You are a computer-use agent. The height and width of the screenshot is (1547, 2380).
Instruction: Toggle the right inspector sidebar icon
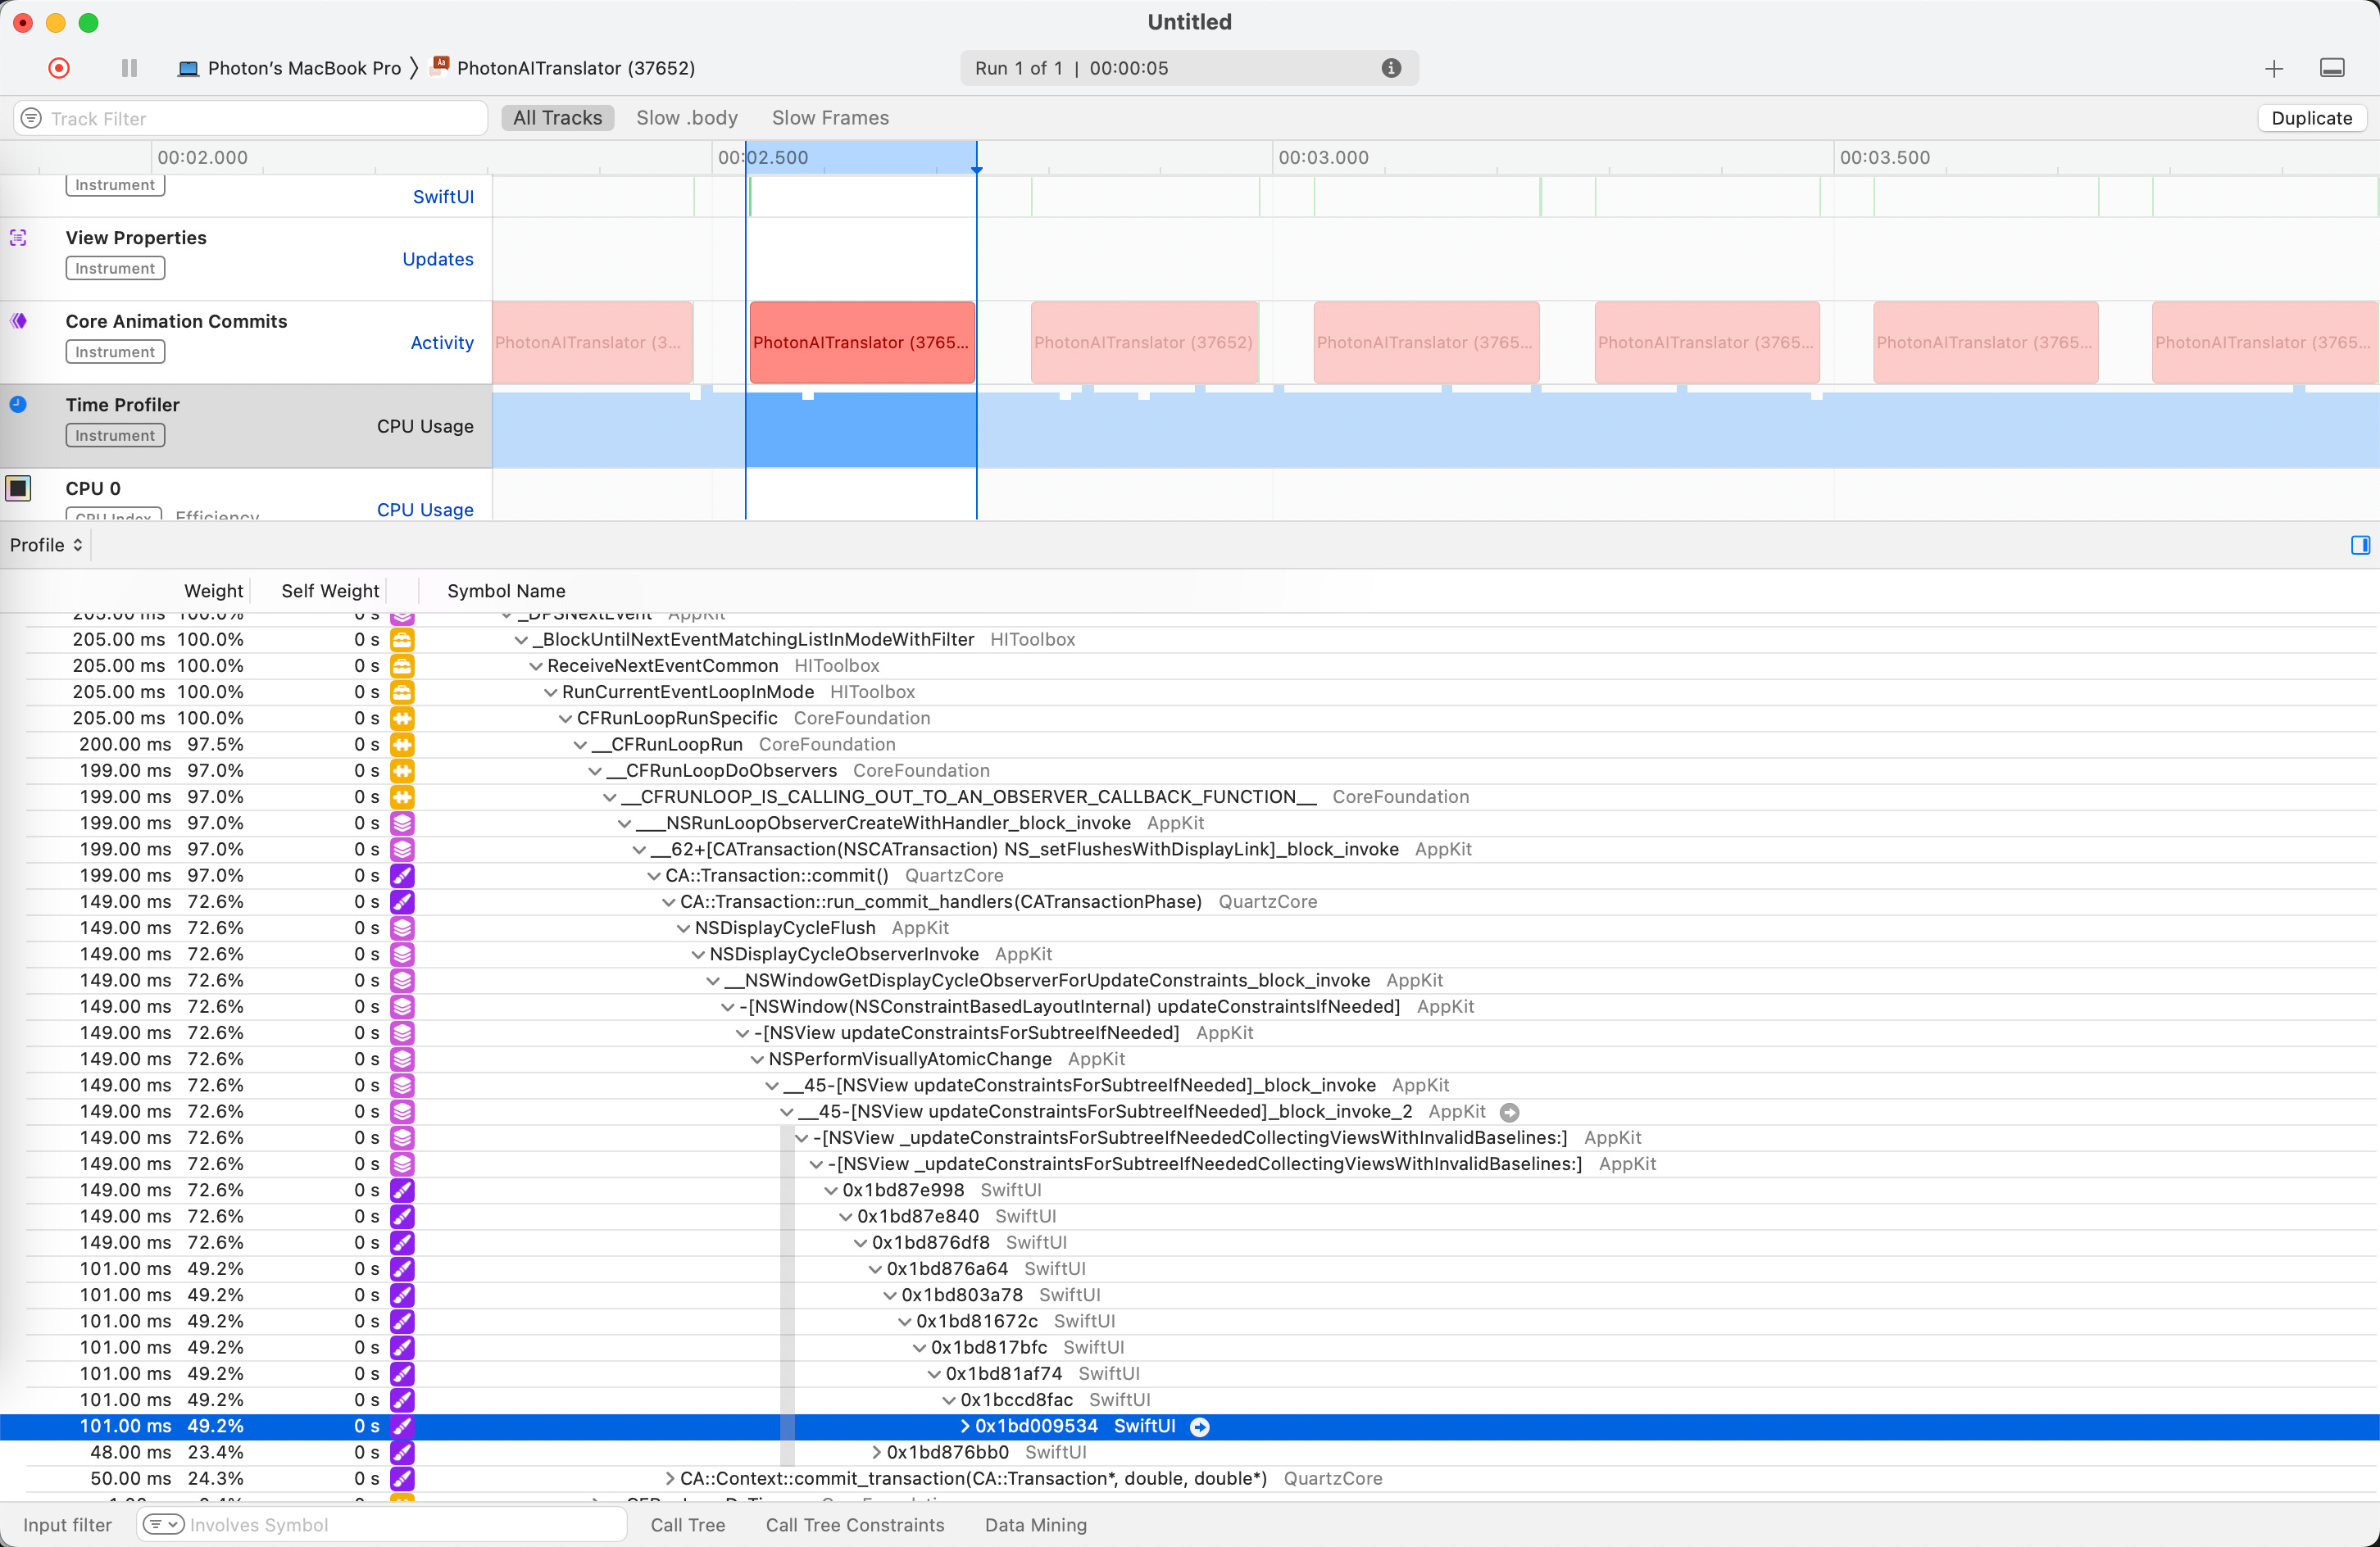[x=2360, y=545]
